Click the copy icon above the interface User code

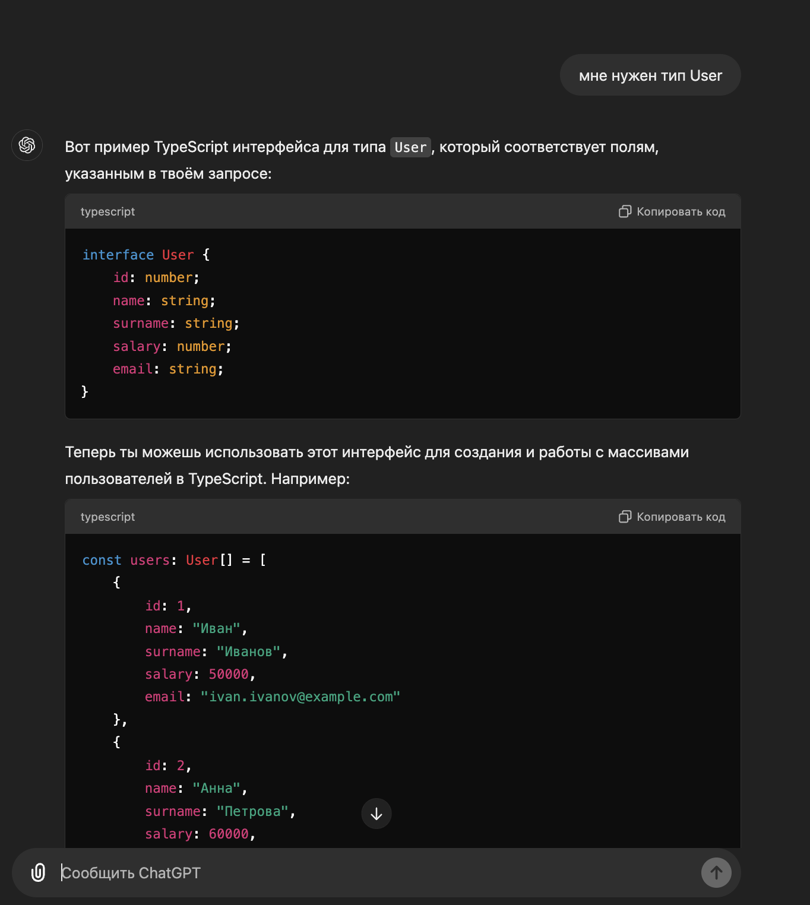tap(625, 211)
